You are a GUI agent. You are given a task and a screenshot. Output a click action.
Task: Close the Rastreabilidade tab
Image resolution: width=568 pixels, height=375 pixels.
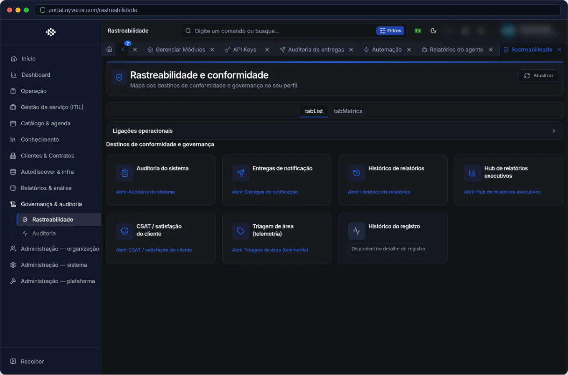click(559, 49)
